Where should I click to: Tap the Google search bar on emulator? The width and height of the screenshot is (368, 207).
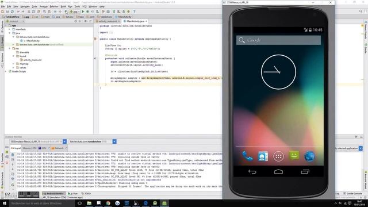278,40
